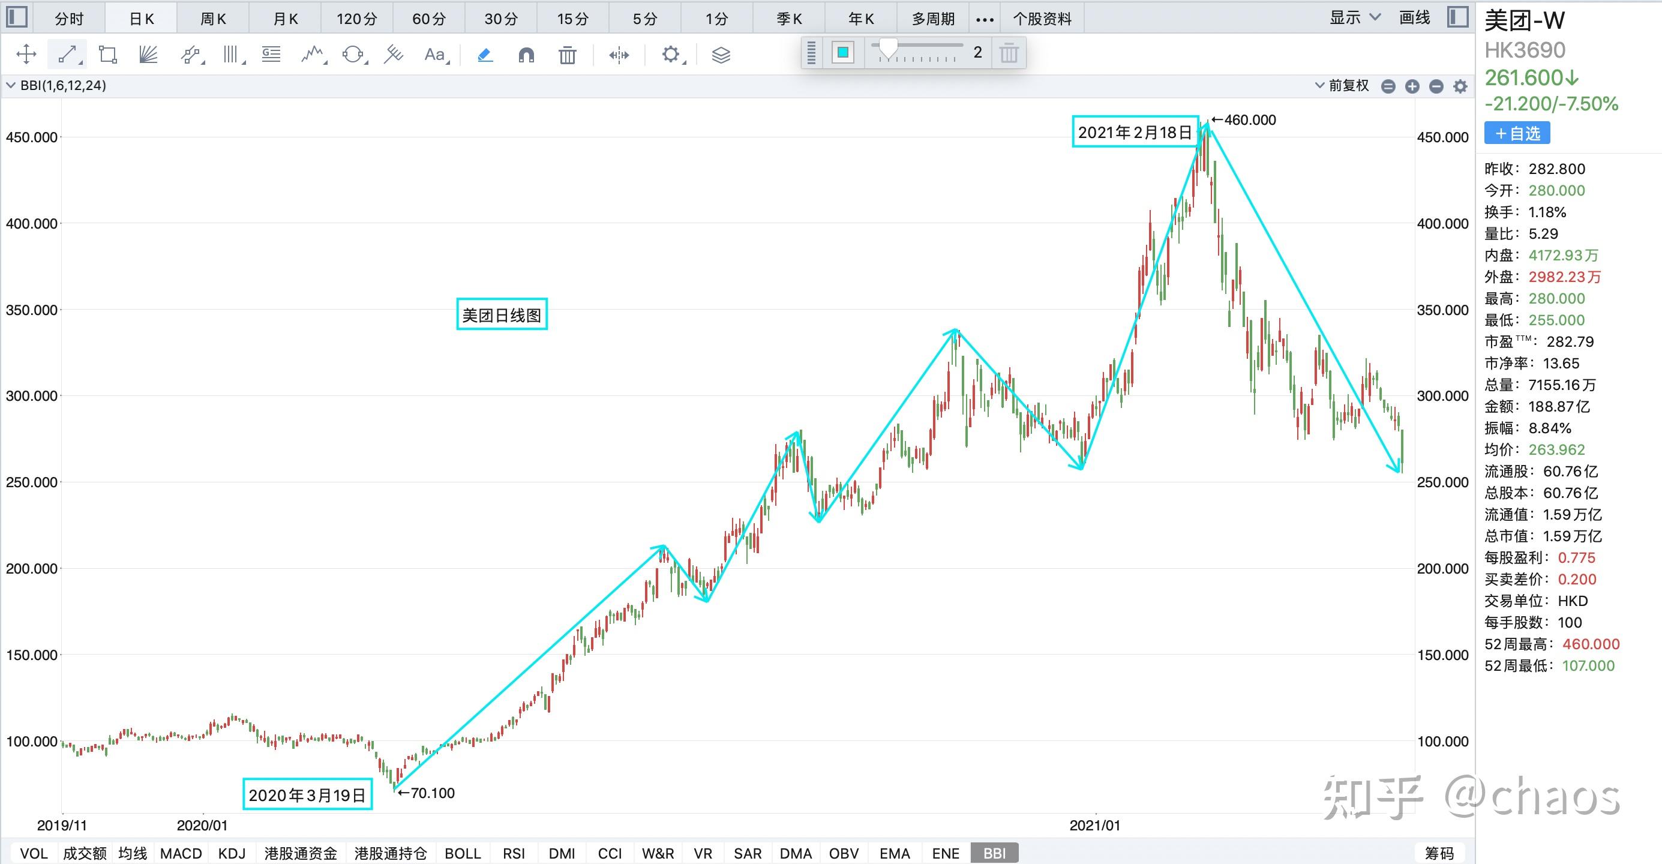Open the 前复权 adjustment dropdown
Viewport: 1662px width, 864px height.
(x=1342, y=85)
